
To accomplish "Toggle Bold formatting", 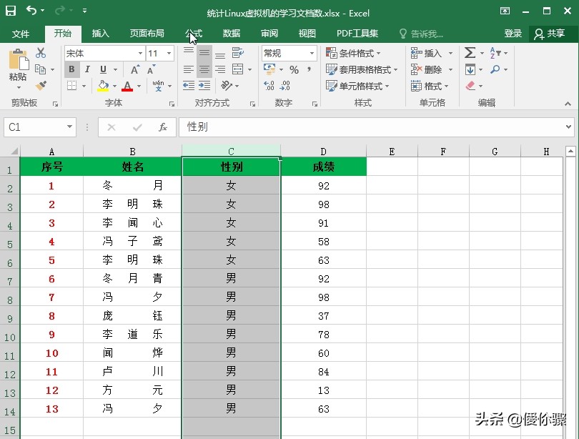I will [71, 69].
